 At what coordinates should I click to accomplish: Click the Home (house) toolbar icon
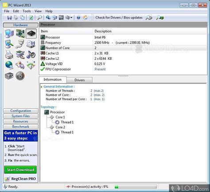pyautogui.click(x=85, y=18)
